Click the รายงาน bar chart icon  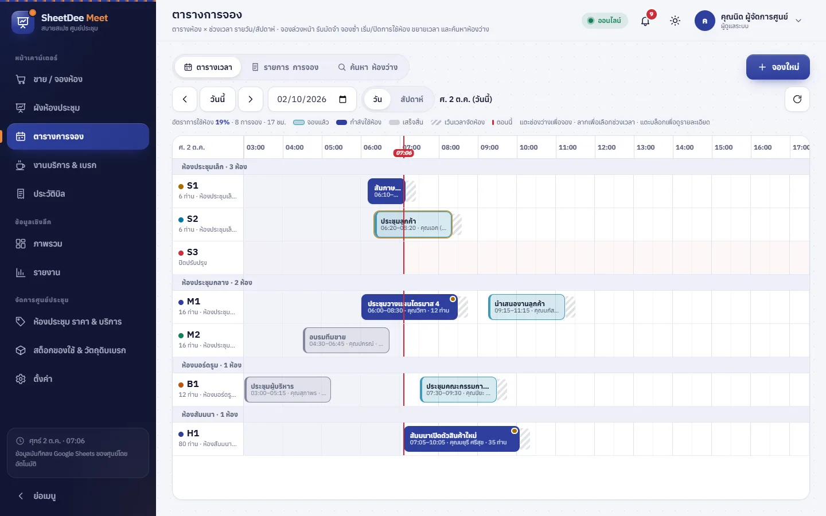pyautogui.click(x=21, y=272)
